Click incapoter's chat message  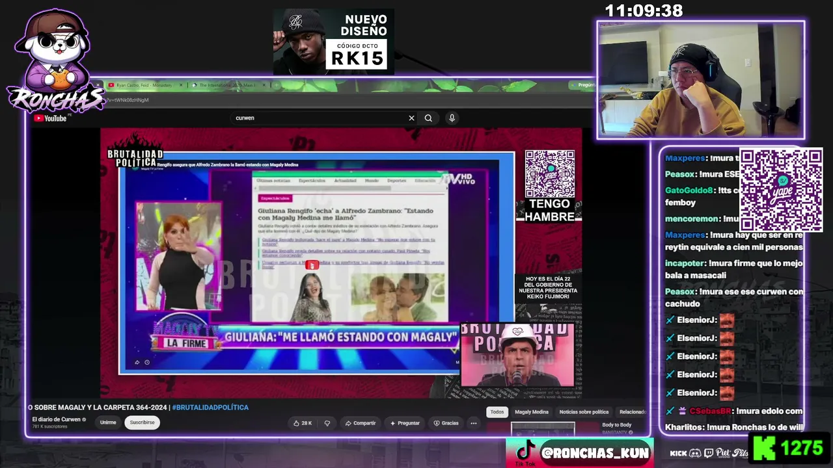734,269
